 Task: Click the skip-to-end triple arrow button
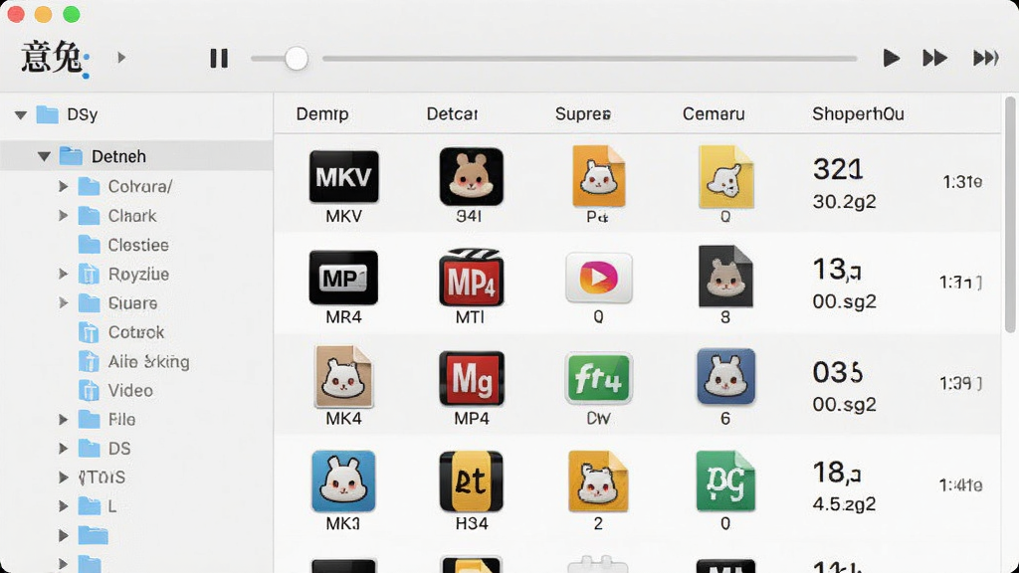pos(985,58)
